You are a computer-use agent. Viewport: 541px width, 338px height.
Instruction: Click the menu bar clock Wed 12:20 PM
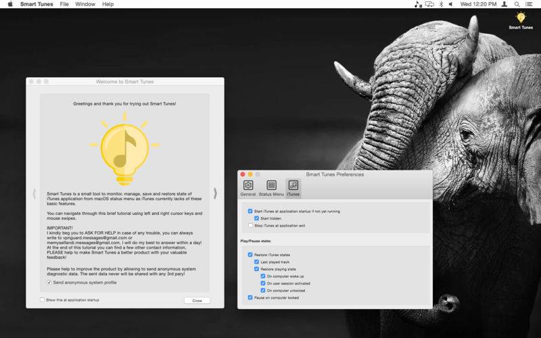click(478, 4)
